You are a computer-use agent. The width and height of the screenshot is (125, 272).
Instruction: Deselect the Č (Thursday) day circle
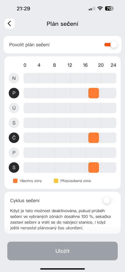[x=14, y=138]
